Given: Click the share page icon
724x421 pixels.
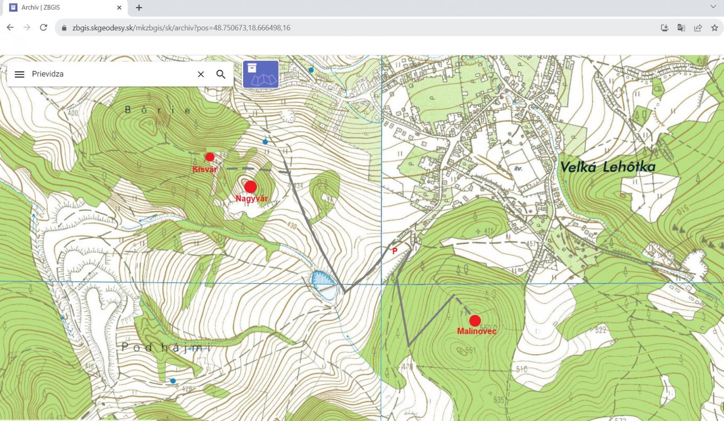Looking at the screenshot, I should 698,28.
